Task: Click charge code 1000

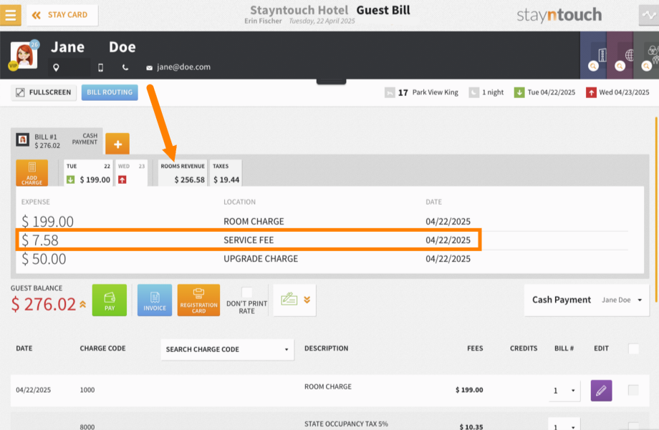Action: coord(87,390)
